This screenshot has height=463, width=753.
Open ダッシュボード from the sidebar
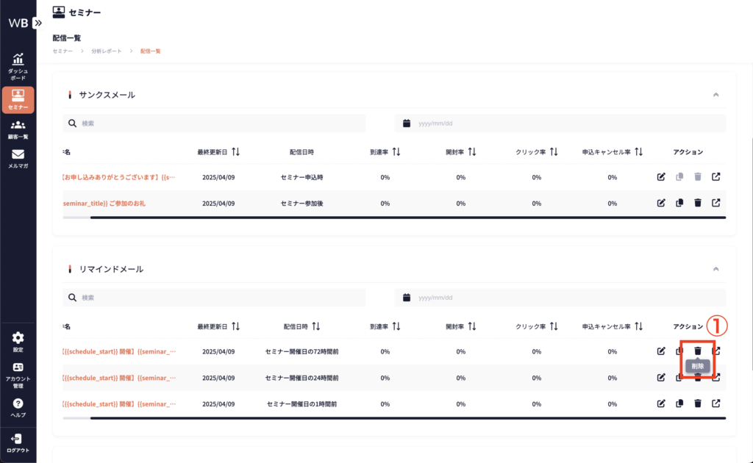[x=18, y=66]
